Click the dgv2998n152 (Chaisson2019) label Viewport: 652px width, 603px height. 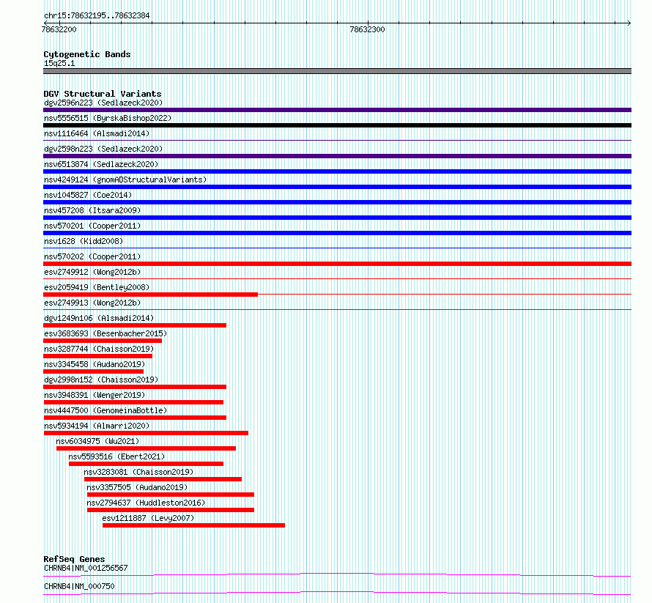(101, 380)
